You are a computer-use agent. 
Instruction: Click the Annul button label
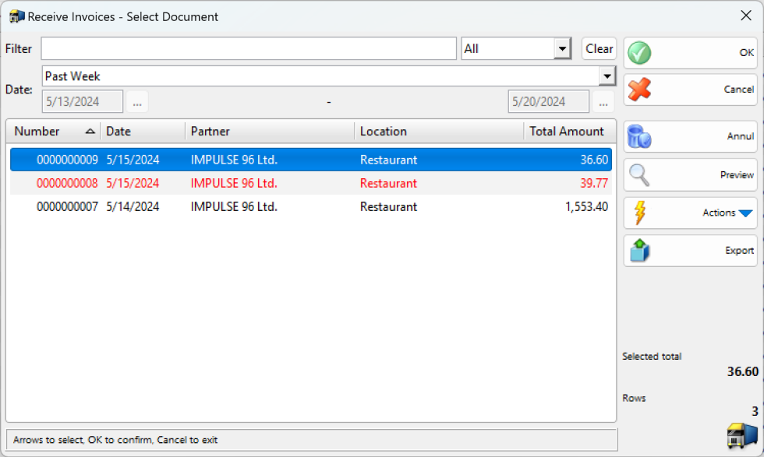click(x=741, y=136)
